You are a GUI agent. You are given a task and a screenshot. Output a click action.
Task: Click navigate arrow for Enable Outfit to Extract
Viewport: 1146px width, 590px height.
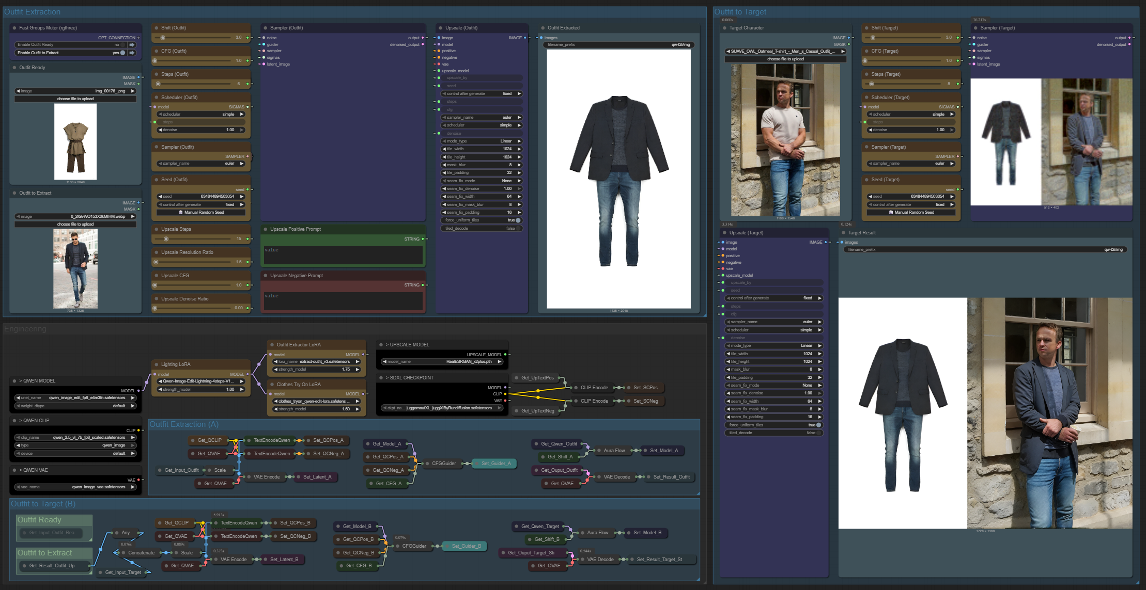(x=132, y=53)
